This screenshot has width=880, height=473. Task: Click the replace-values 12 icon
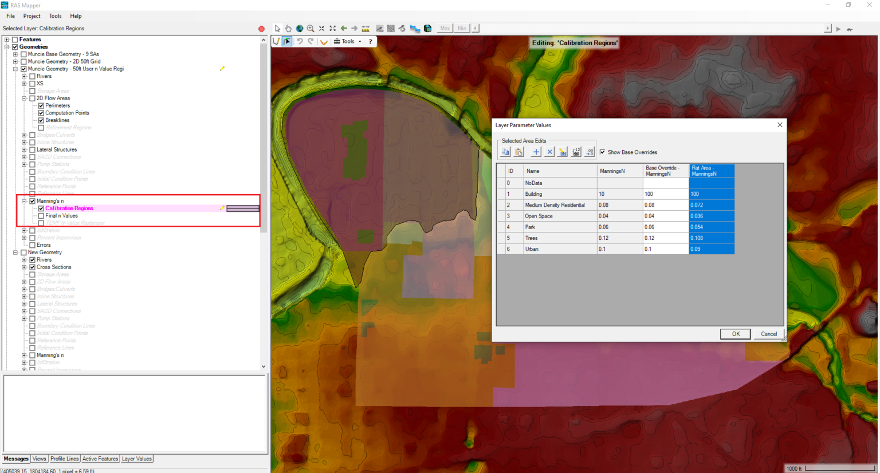[x=576, y=152]
